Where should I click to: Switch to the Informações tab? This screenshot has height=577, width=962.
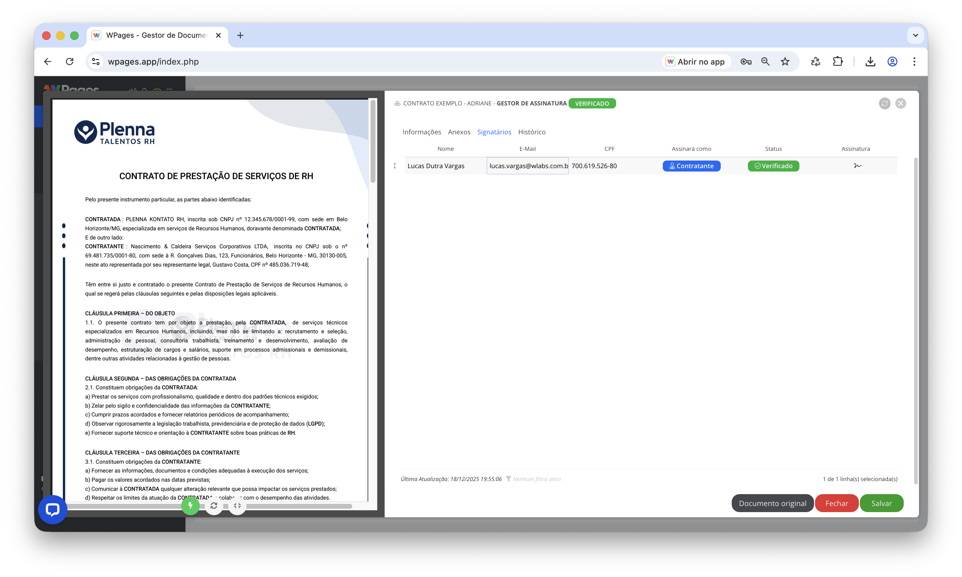(422, 132)
